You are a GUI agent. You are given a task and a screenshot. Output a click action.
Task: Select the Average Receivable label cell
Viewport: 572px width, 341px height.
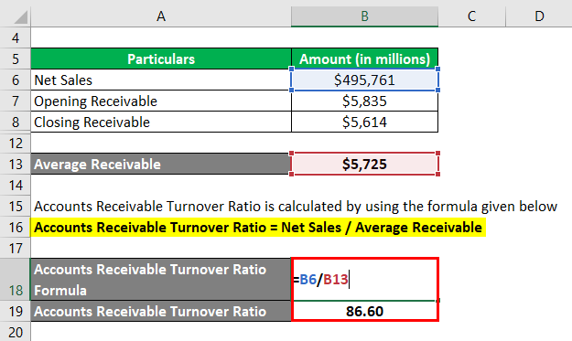coord(161,164)
